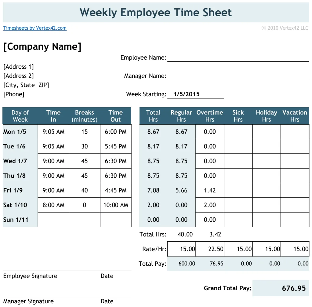
Task: Click the Mon 1/5 day label
Action: coord(15,132)
